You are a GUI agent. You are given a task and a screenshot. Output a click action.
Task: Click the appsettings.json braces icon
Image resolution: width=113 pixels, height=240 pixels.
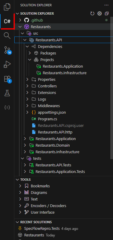[34, 112]
